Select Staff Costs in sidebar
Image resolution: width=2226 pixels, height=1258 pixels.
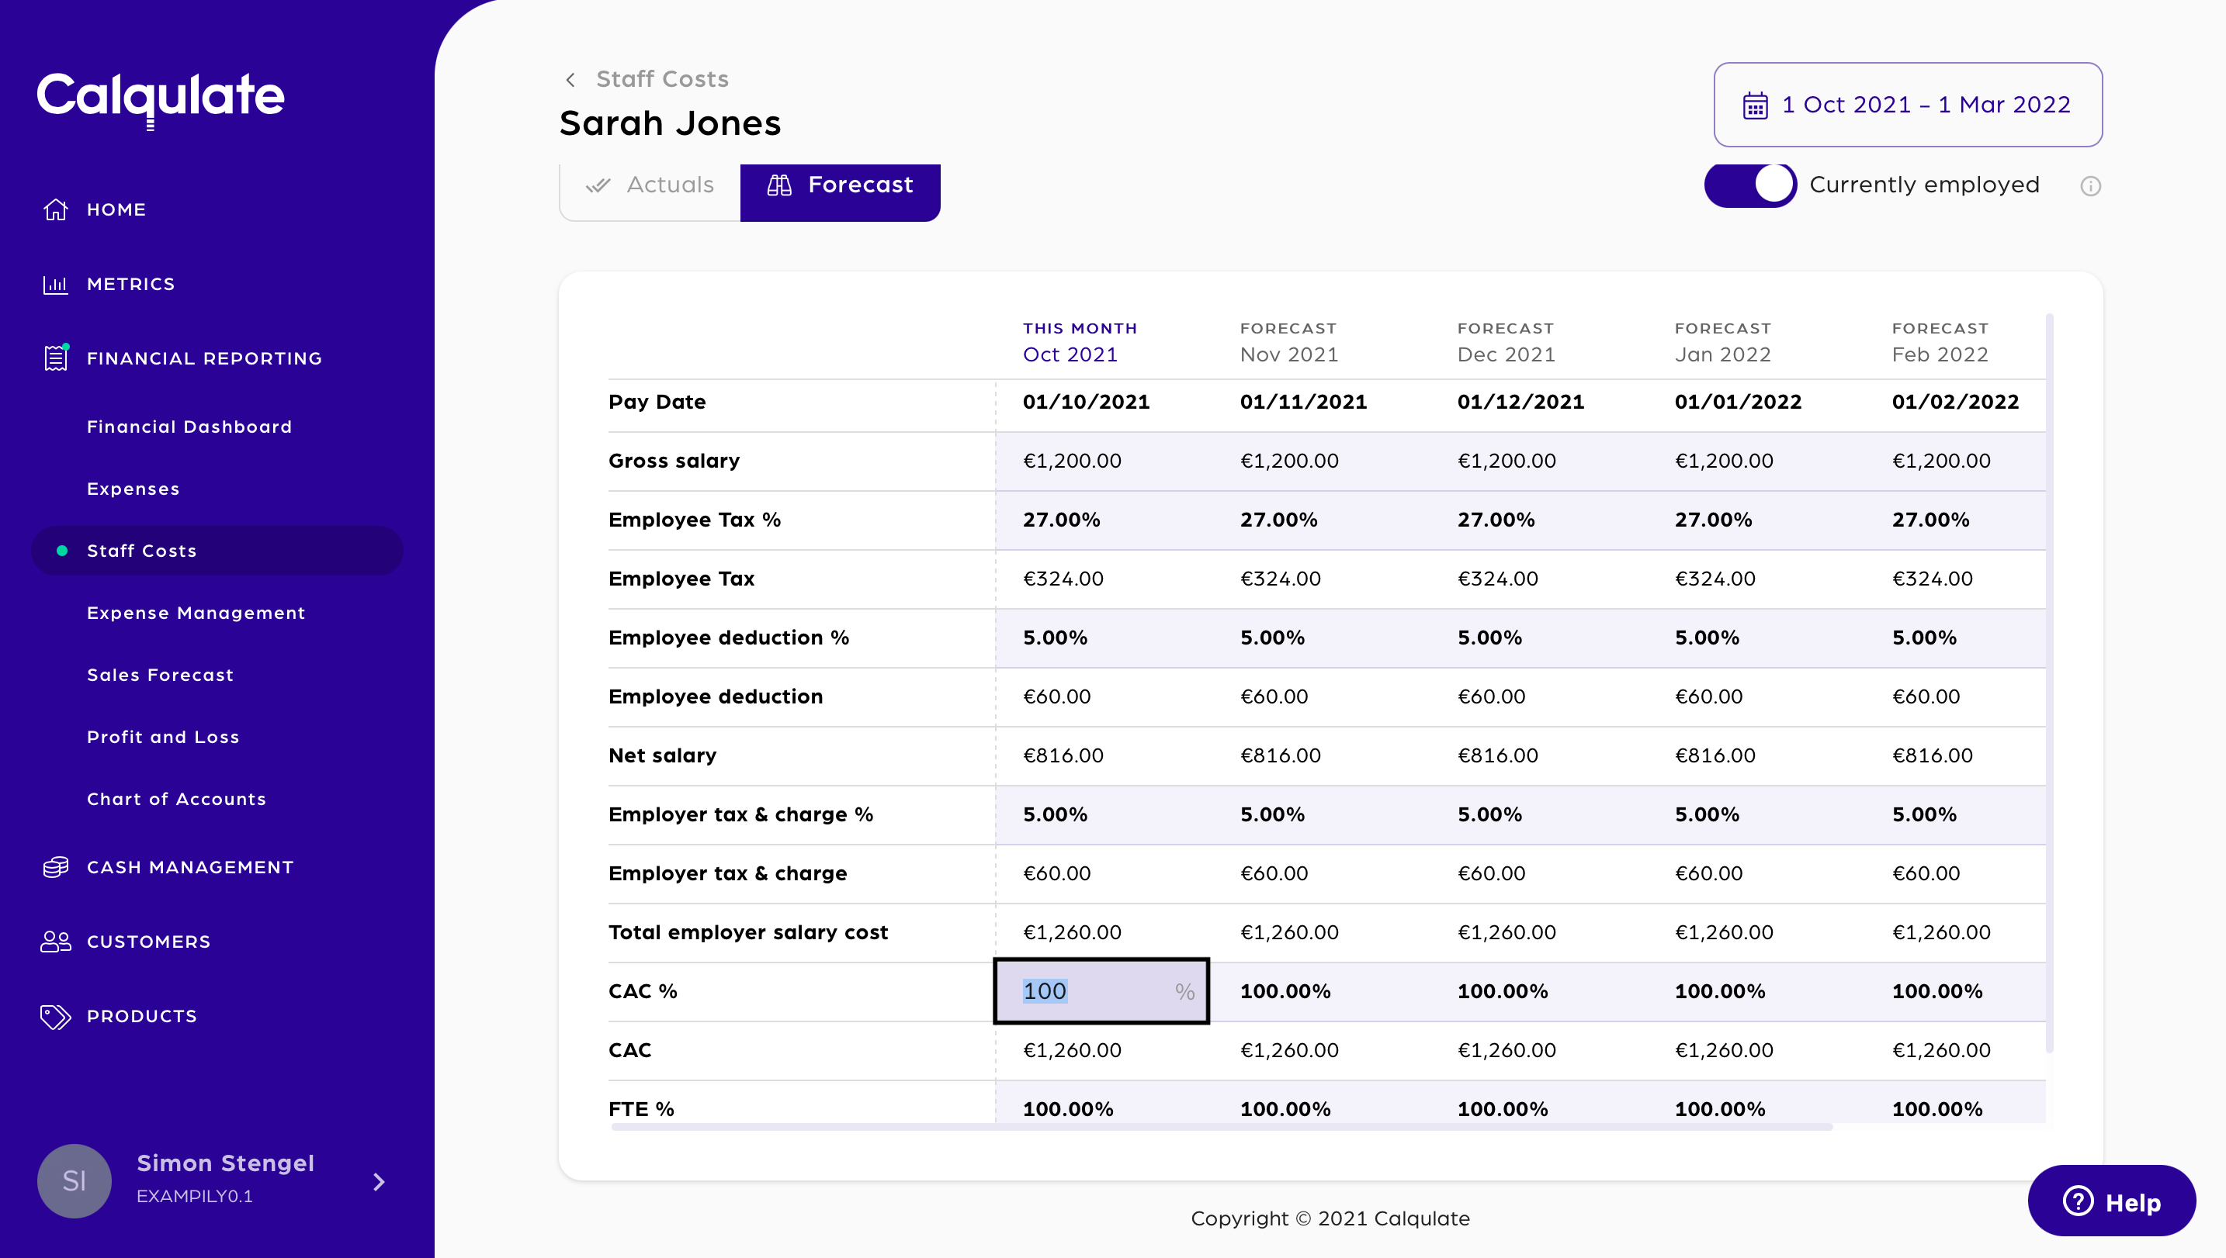[x=217, y=551]
